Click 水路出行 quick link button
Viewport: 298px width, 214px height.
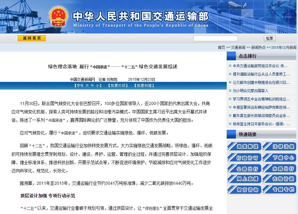[279, 168]
